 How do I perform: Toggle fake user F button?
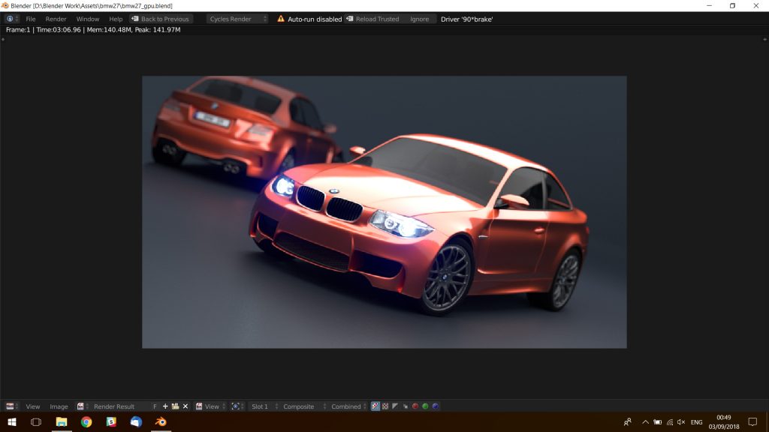pyautogui.click(x=155, y=406)
